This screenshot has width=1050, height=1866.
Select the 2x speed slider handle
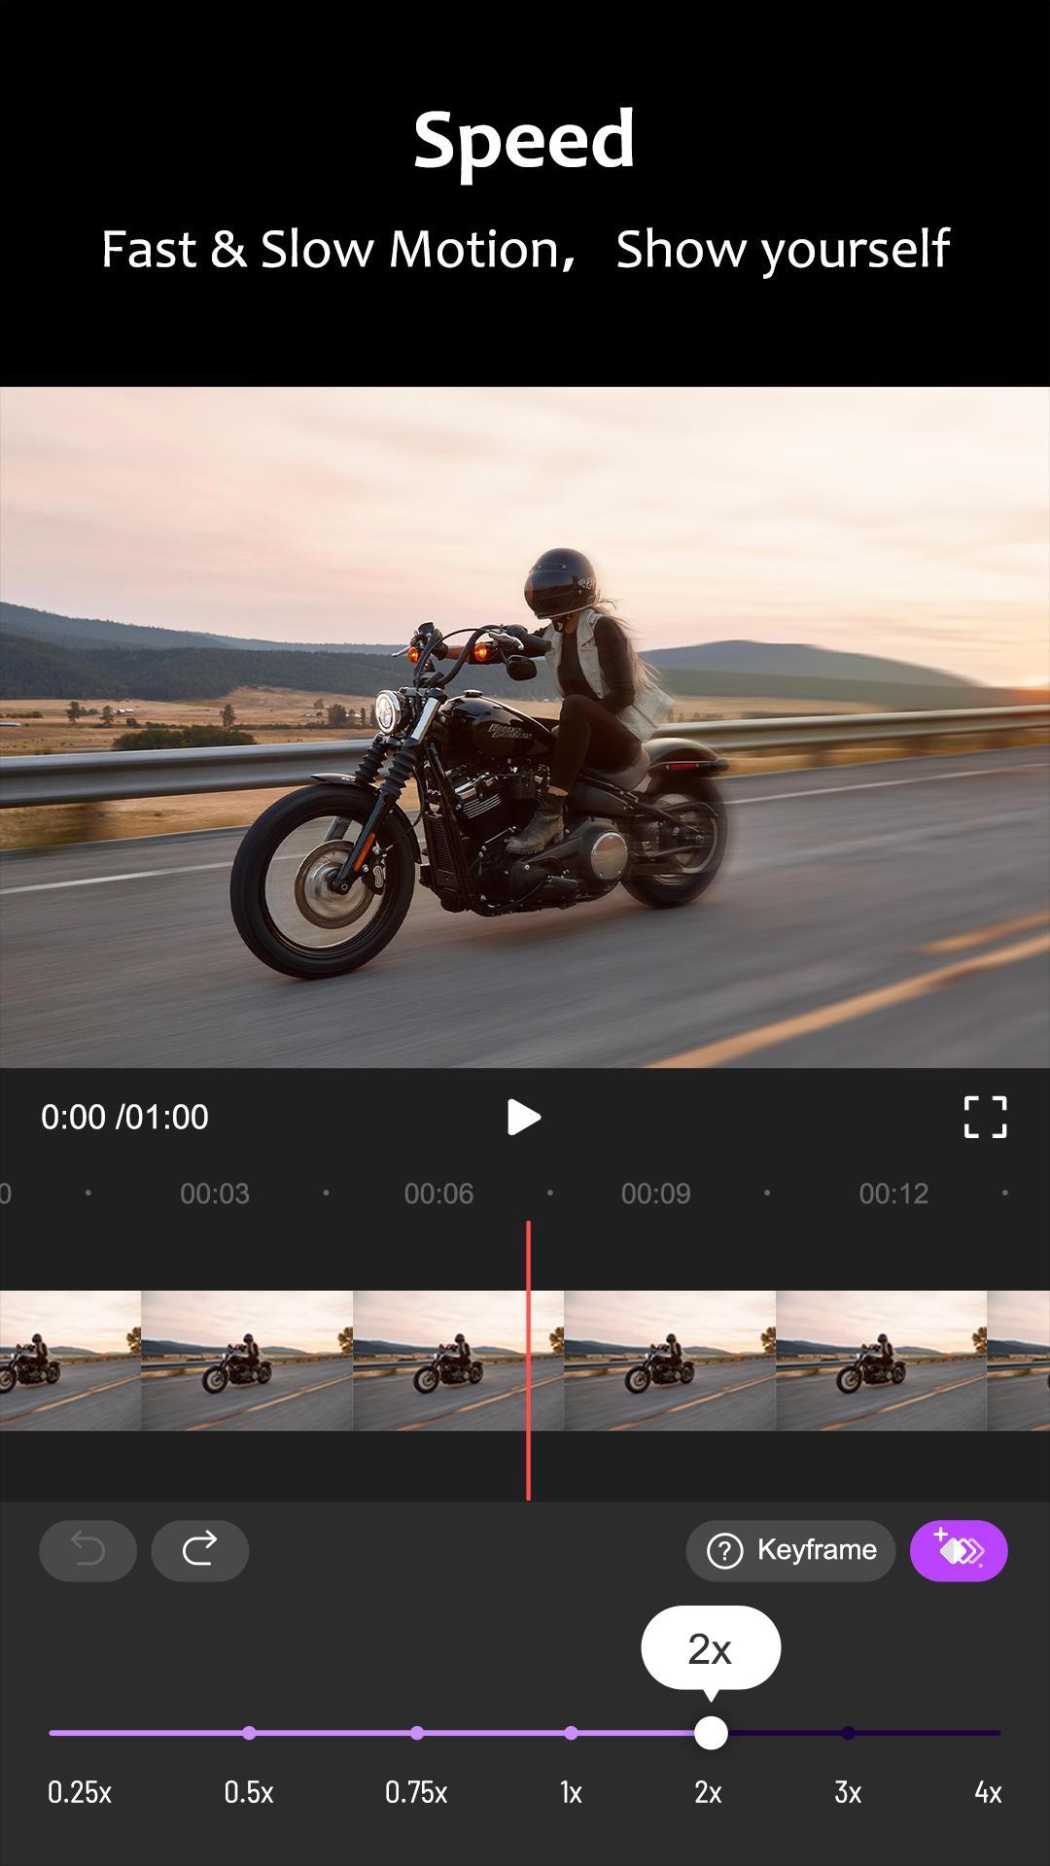[711, 1733]
